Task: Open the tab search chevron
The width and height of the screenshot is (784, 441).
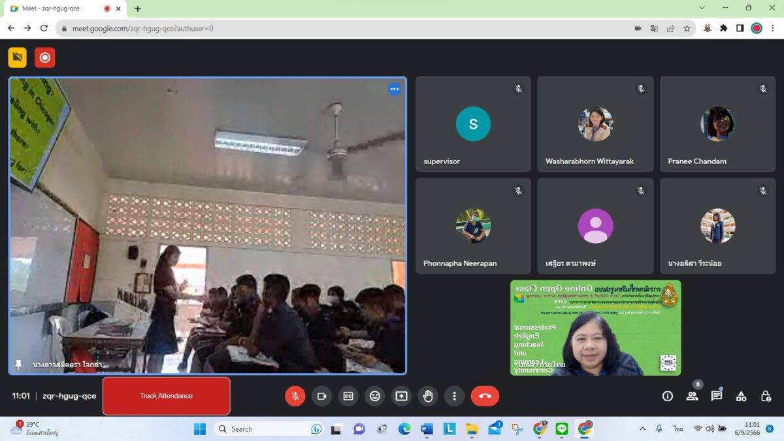Action: [x=702, y=8]
